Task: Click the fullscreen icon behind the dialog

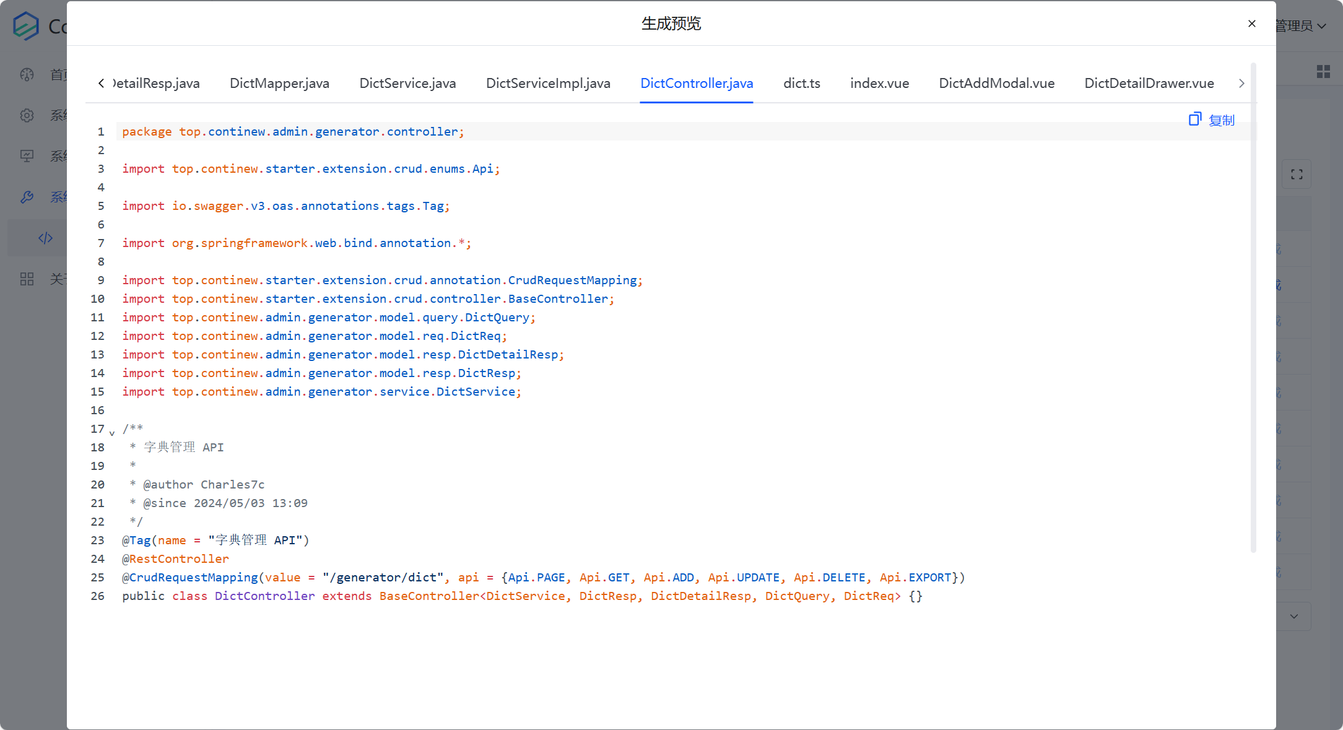Action: coord(1297,175)
